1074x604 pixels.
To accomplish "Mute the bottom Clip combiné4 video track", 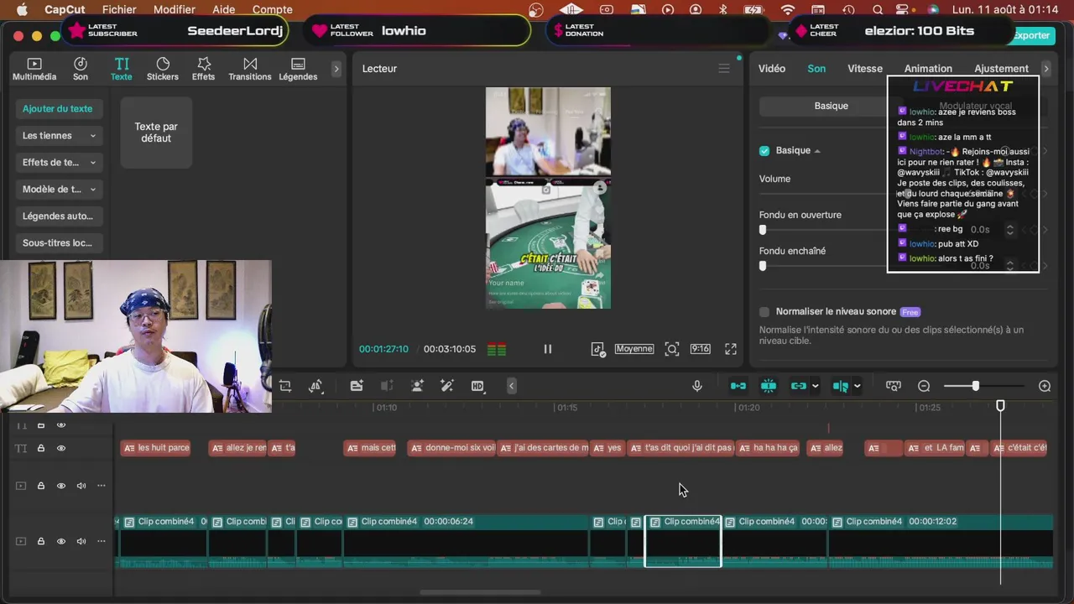I will click(81, 541).
